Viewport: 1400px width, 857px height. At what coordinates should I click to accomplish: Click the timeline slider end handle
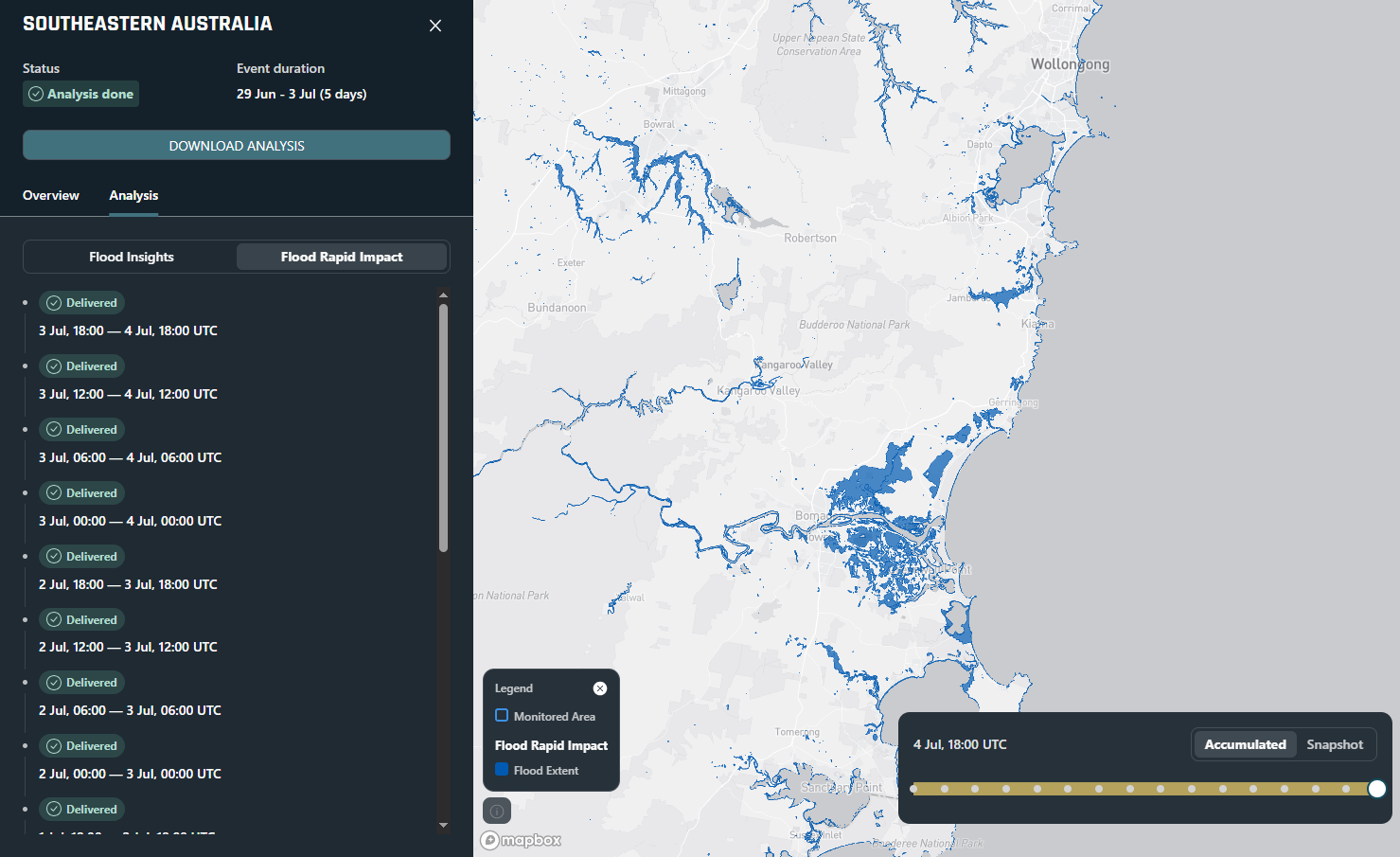coord(1377,789)
